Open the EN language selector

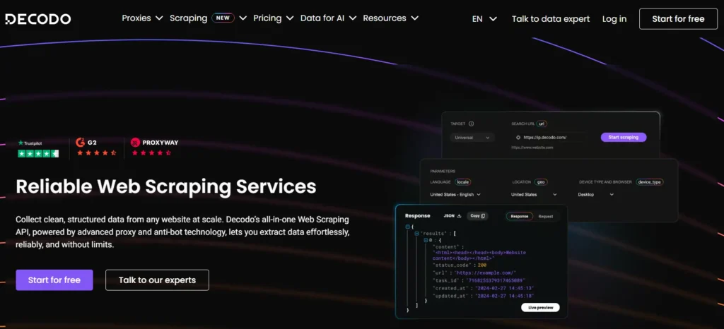(484, 19)
